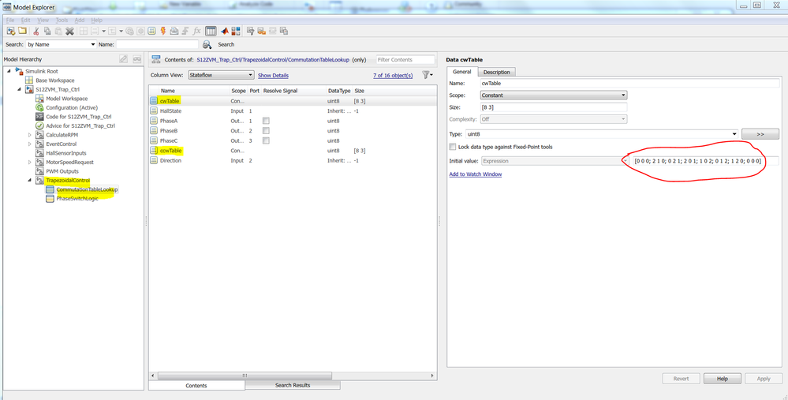Open the Column View Stateflow dropdown
Image resolution: width=788 pixels, height=400 pixels.
[221, 76]
